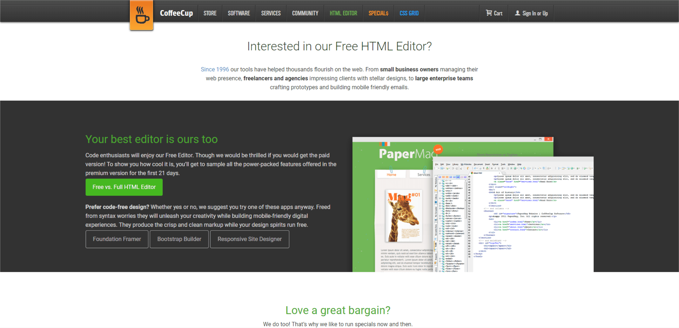This screenshot has height=328, width=679.
Task: Open the STORE menu
Action: [x=210, y=13]
